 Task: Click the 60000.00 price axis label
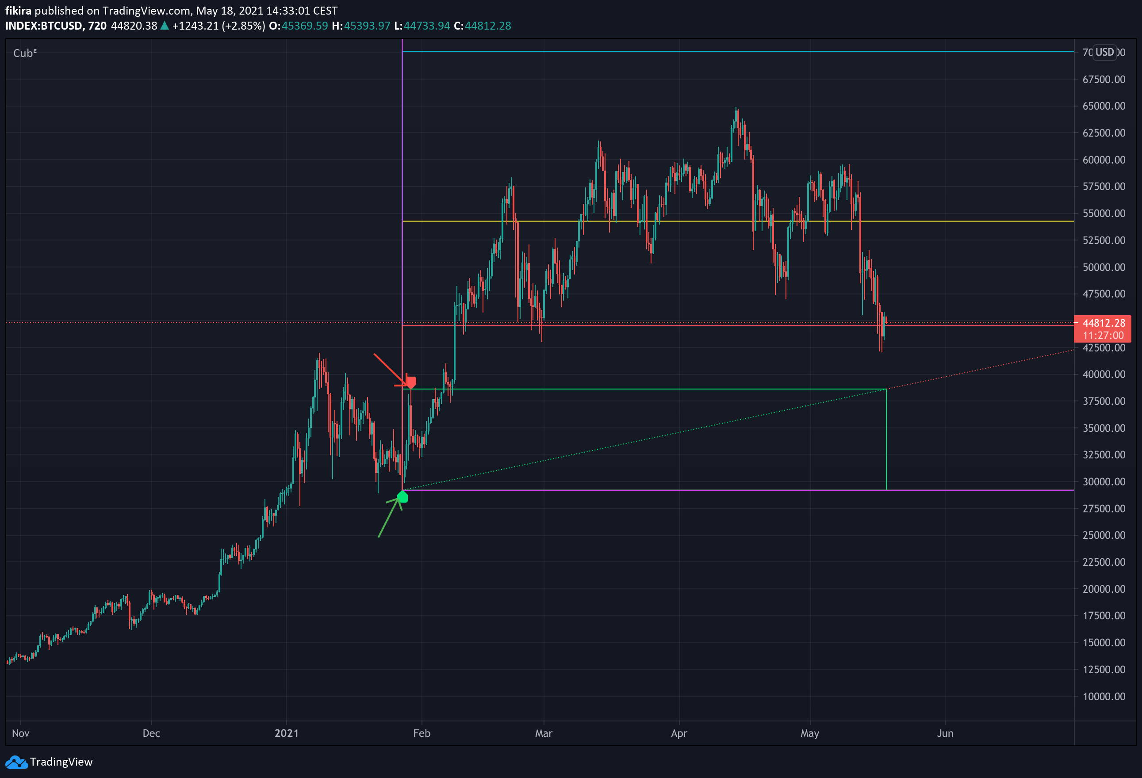[x=1104, y=160]
